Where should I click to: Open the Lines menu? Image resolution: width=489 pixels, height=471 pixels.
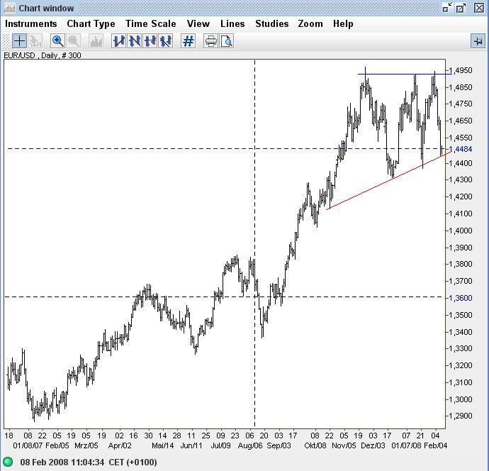[x=232, y=23]
